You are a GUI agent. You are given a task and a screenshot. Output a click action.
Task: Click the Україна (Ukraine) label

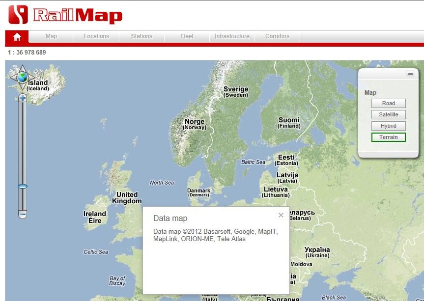pyautogui.click(x=317, y=252)
